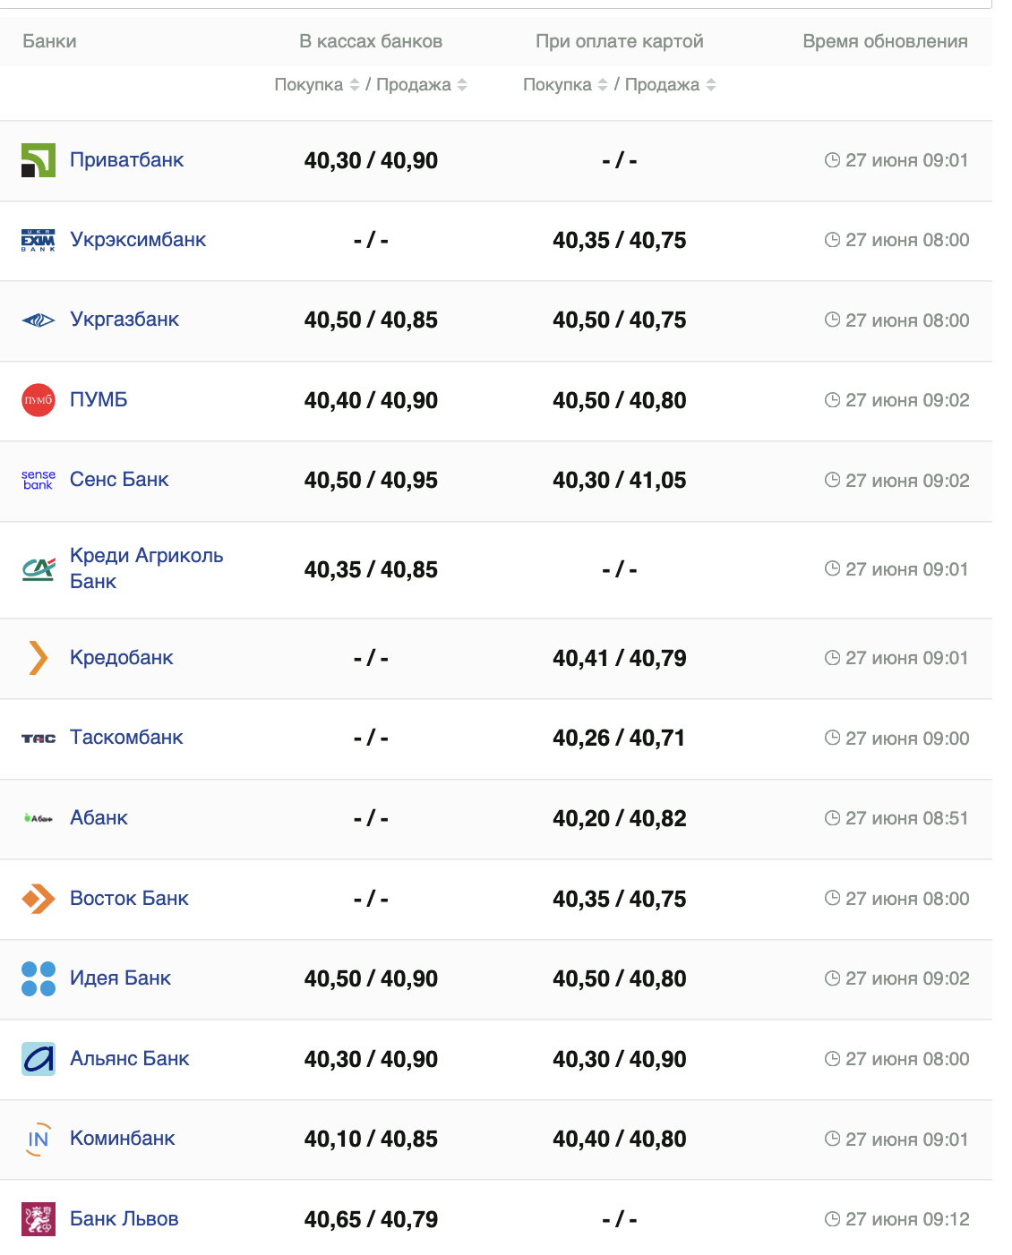Click the Sense Bank logo icon
Image resolution: width=1012 pixels, height=1255 pixels.
(x=39, y=480)
